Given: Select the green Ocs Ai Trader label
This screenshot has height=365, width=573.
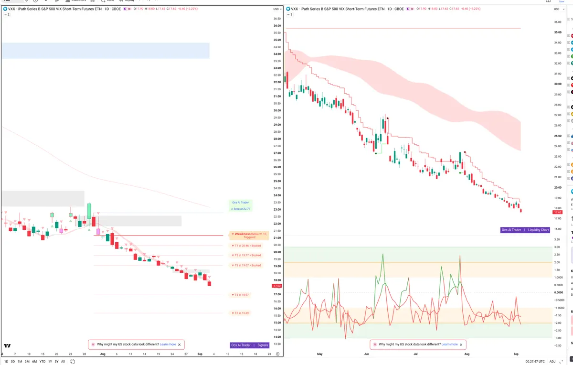Looking at the screenshot, I should [241, 203].
